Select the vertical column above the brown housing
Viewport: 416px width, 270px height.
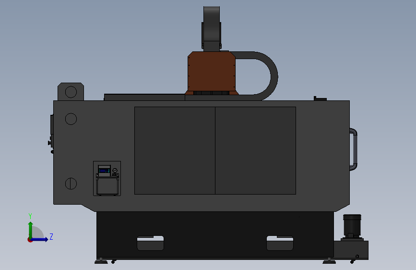tap(212, 29)
